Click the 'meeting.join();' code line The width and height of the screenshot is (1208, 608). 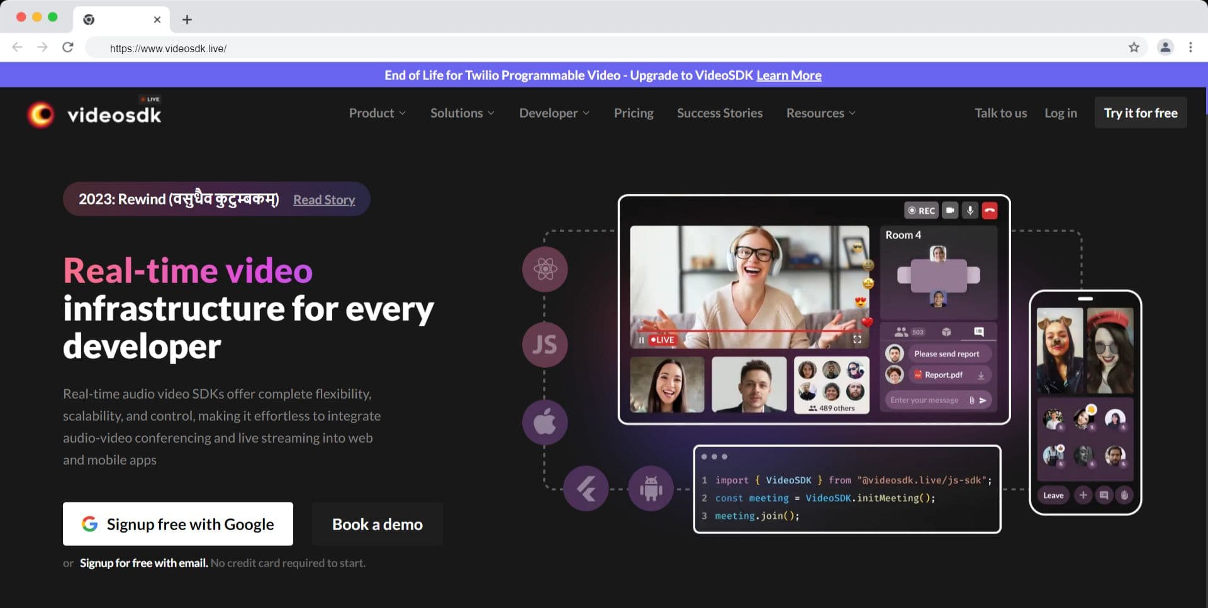757,516
